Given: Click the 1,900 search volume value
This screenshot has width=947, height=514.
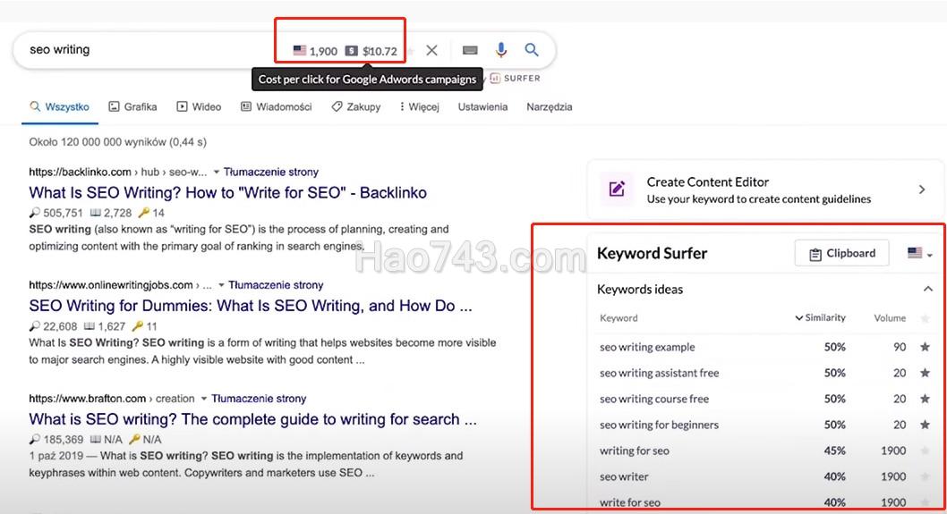Looking at the screenshot, I should (x=323, y=51).
